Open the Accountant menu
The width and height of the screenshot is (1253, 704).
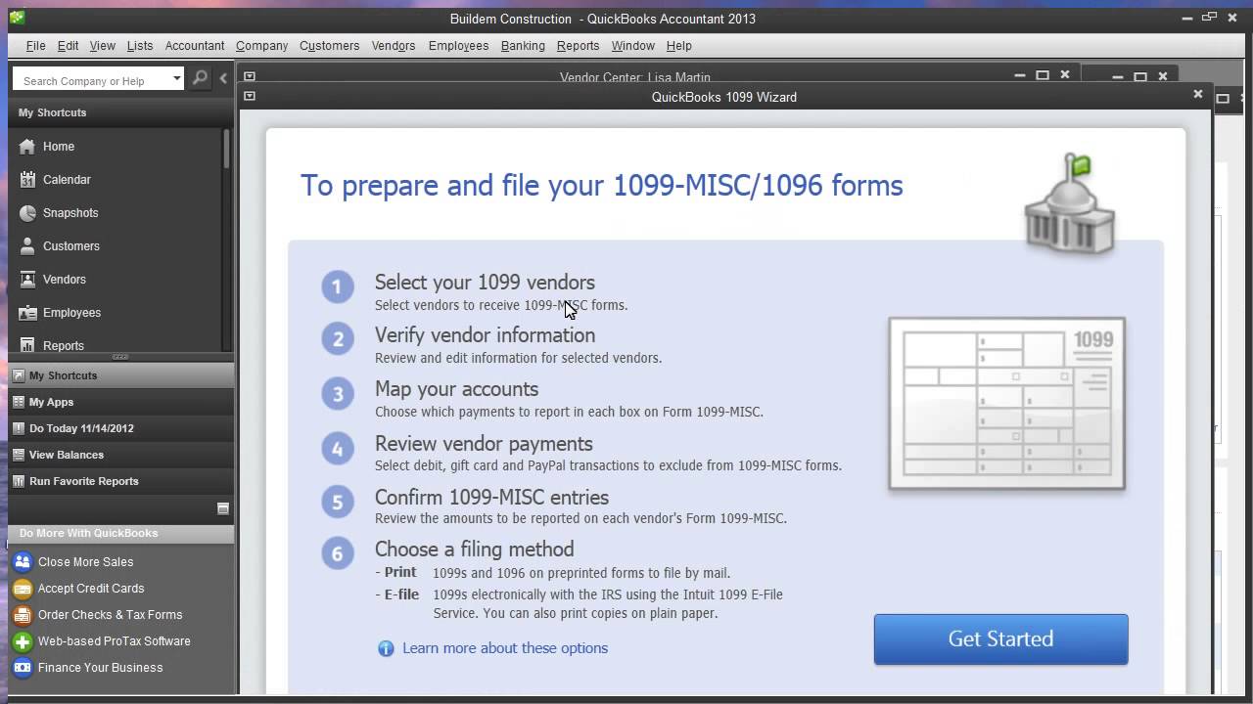tap(195, 46)
